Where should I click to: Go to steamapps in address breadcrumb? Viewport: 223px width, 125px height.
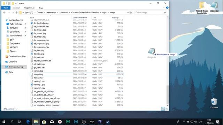coord(51,12)
